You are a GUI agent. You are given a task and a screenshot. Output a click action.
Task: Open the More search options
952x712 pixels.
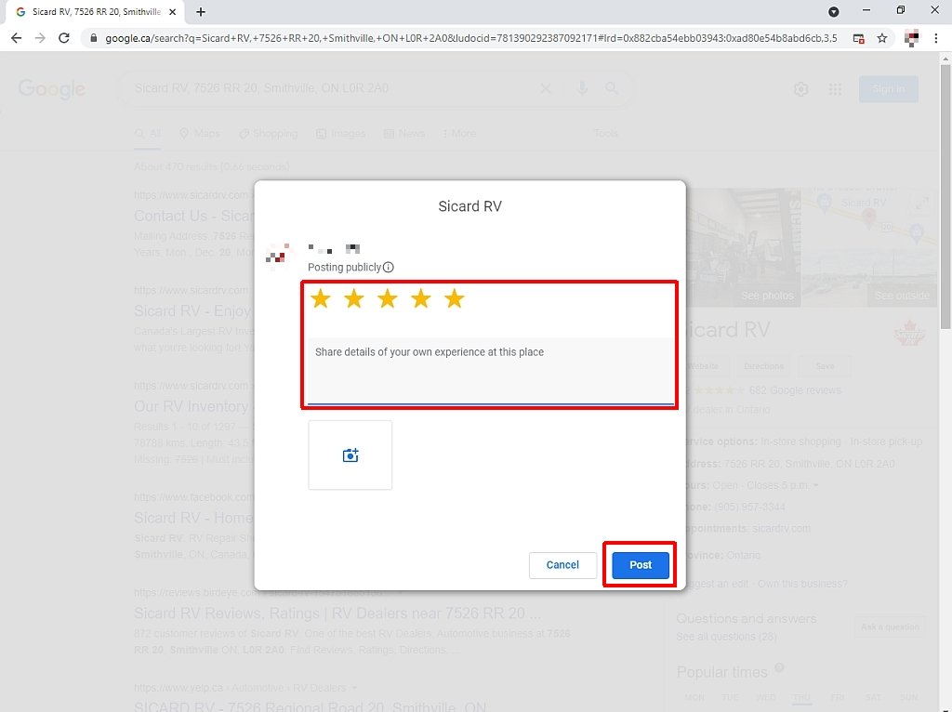pos(459,134)
